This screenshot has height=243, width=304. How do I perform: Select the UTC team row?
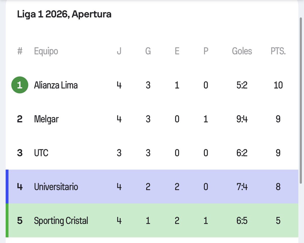click(41, 153)
